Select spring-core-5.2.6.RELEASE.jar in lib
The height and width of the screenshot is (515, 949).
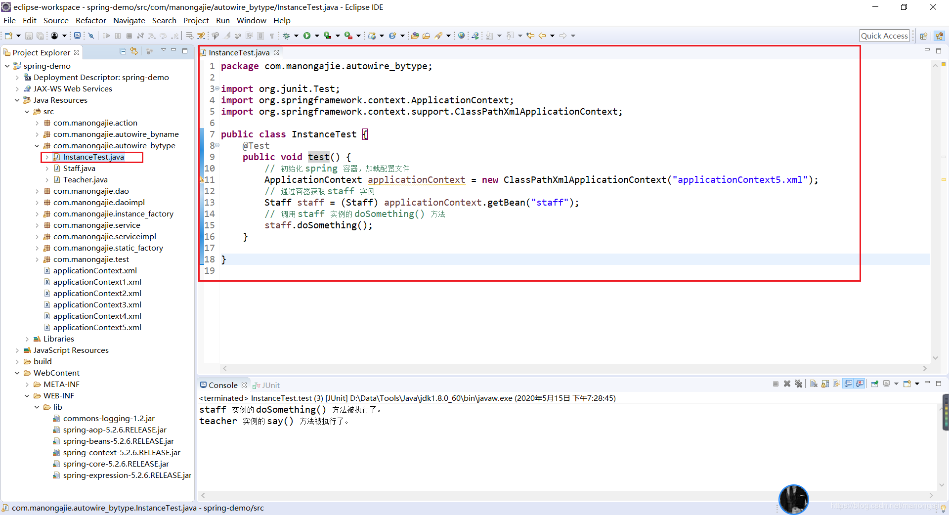tap(116, 464)
